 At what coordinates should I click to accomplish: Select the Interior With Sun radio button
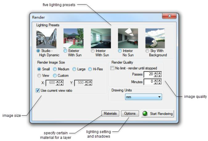pos(93,51)
